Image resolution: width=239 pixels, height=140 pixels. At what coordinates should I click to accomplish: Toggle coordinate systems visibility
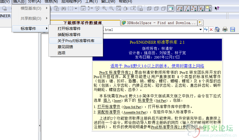tap(201, 8)
